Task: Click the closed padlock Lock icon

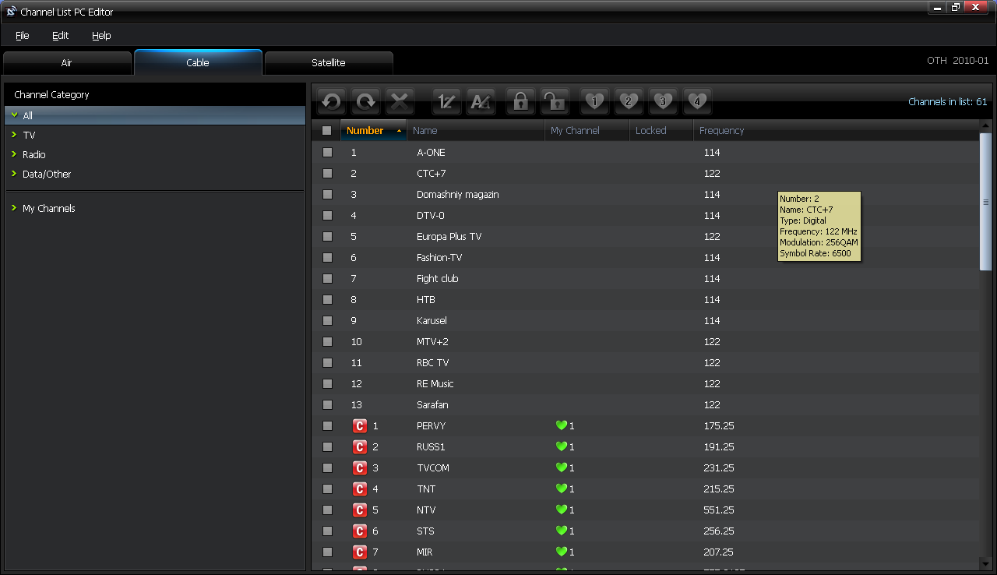Action: pos(520,101)
